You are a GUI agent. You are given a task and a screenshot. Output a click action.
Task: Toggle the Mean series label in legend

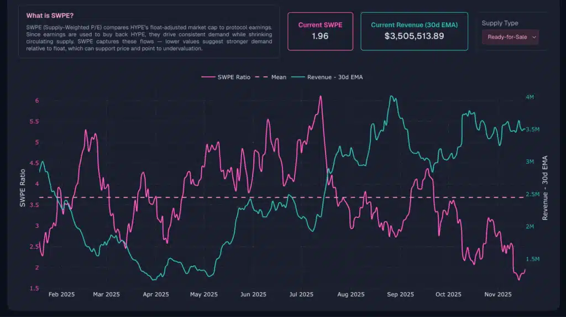(279, 77)
